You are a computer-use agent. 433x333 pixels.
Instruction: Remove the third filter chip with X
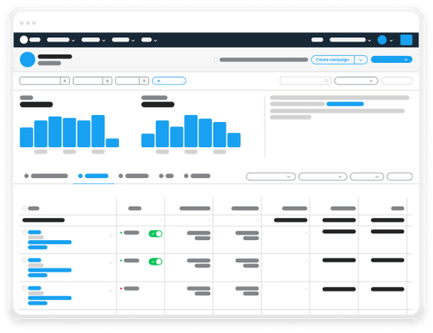pos(144,81)
